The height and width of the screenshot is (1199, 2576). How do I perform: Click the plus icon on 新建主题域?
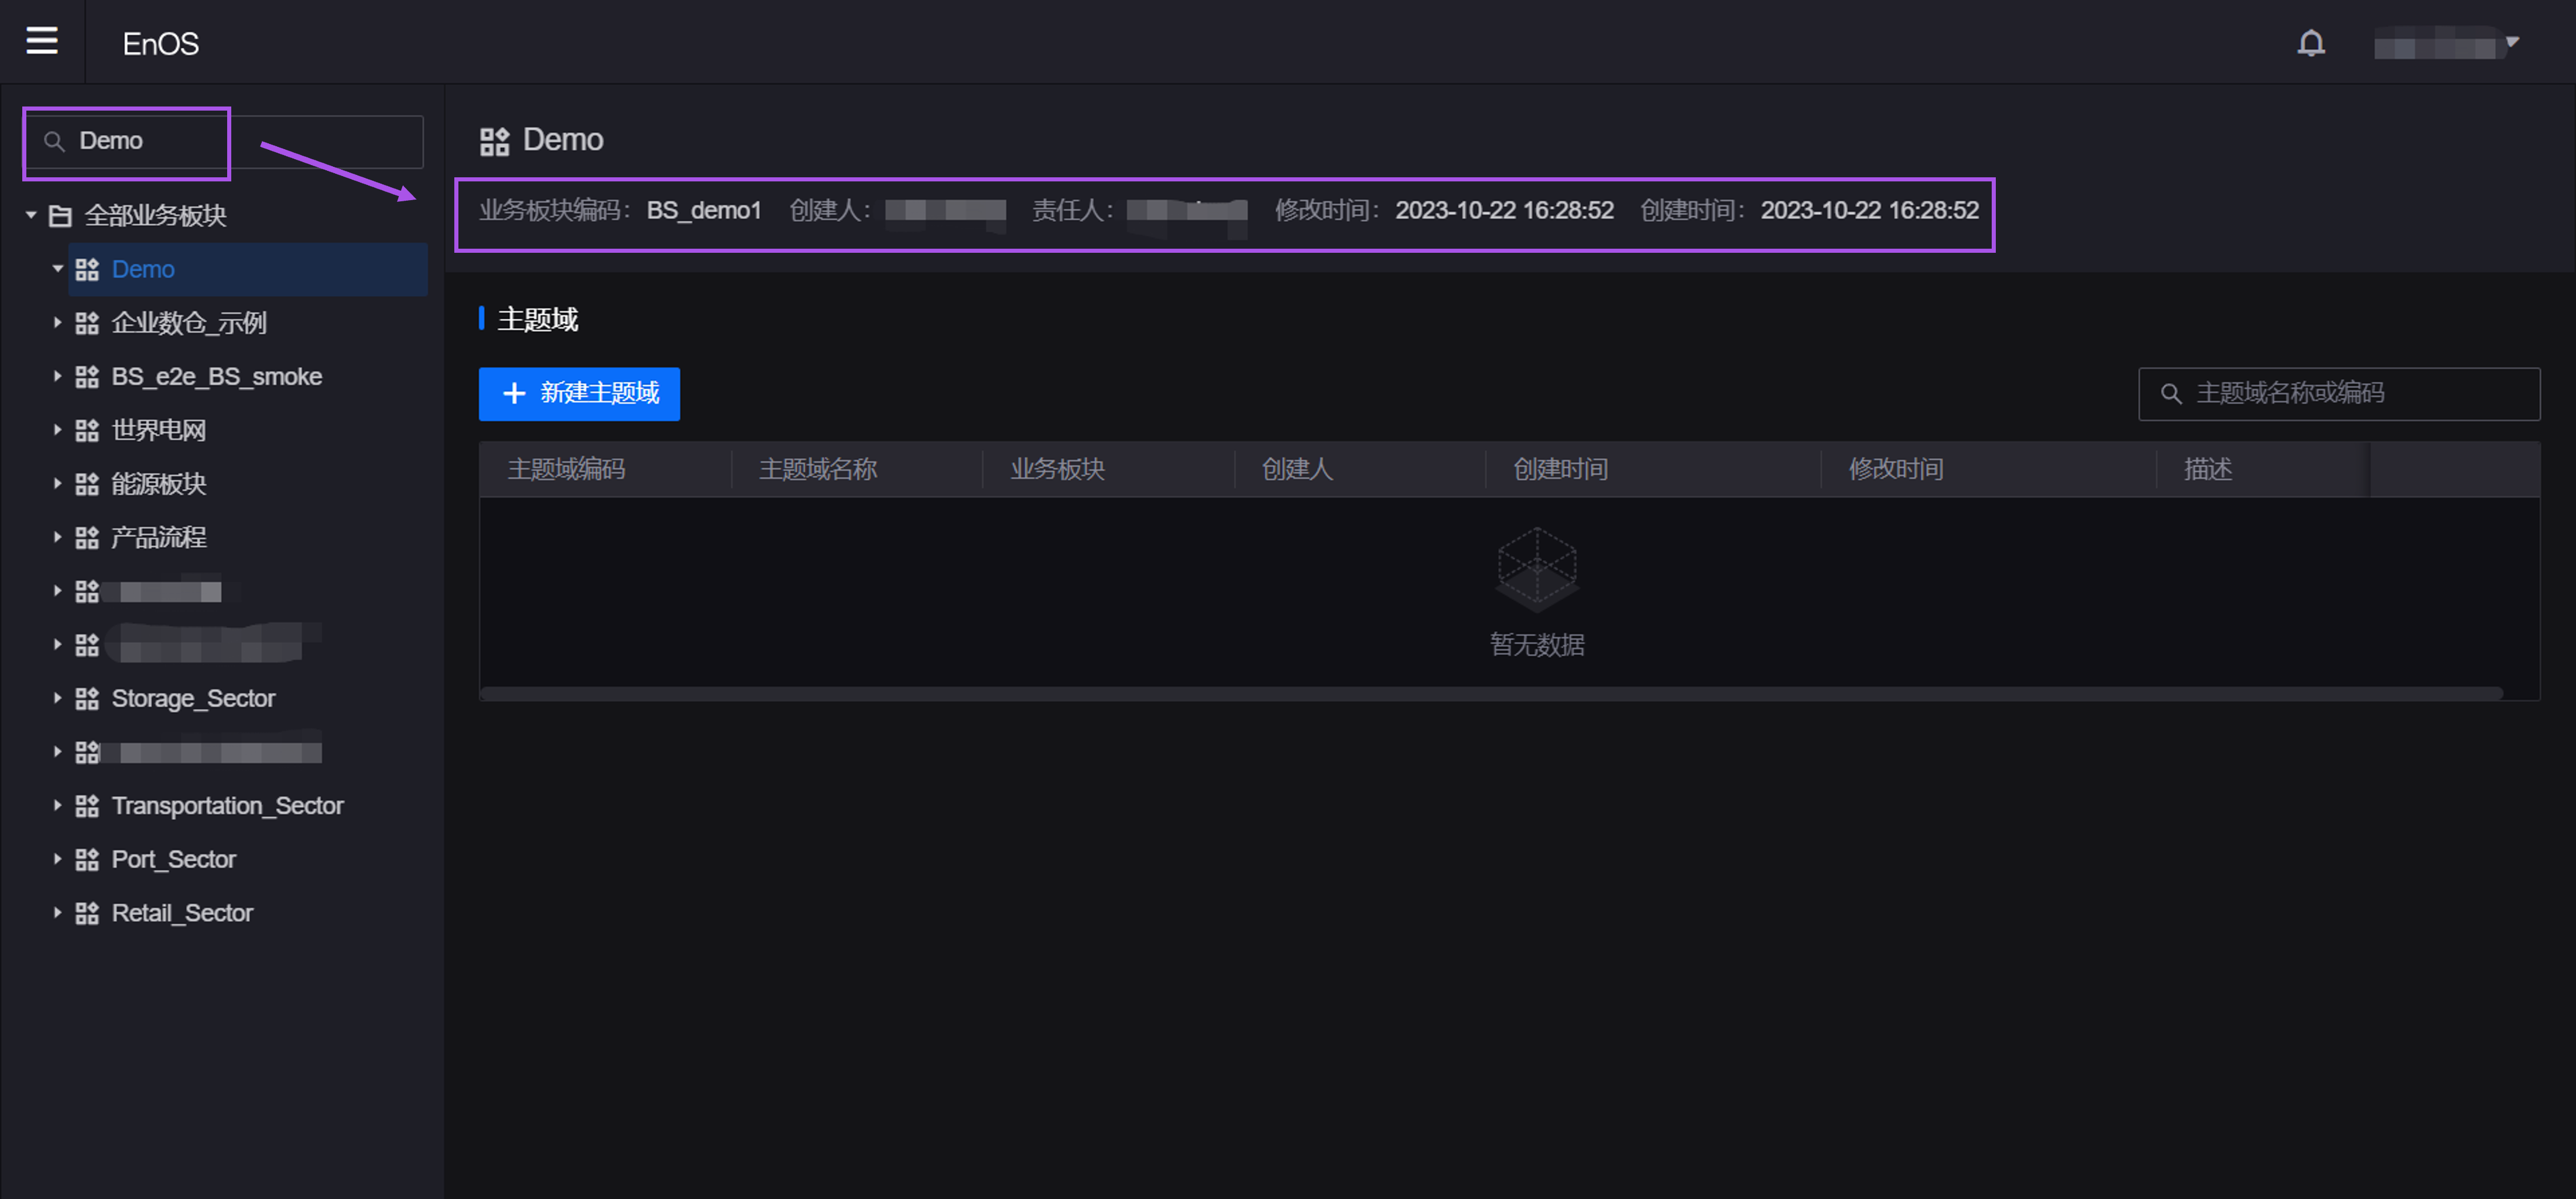pos(514,394)
